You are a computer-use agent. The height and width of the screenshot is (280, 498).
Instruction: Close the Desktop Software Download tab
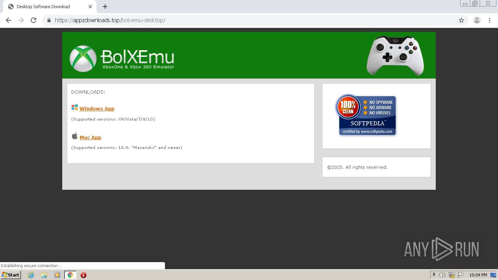[90, 7]
